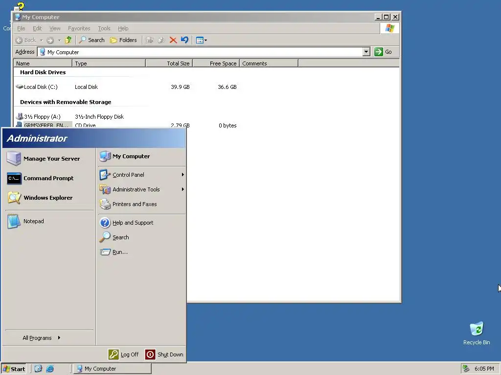This screenshot has height=375, width=501.
Task: Click the Start button
Action: click(x=13, y=369)
